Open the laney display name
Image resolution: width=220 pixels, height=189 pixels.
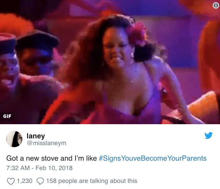tap(36, 136)
